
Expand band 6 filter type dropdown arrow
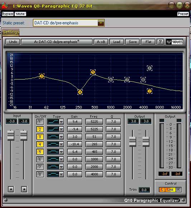[61, 159]
